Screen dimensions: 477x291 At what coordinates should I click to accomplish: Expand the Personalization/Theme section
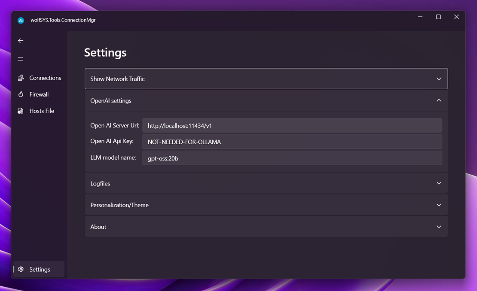pyautogui.click(x=439, y=205)
